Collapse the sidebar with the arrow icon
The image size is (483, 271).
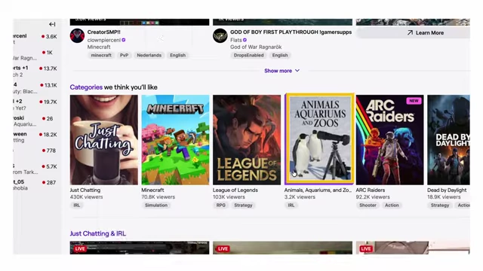coord(52,24)
